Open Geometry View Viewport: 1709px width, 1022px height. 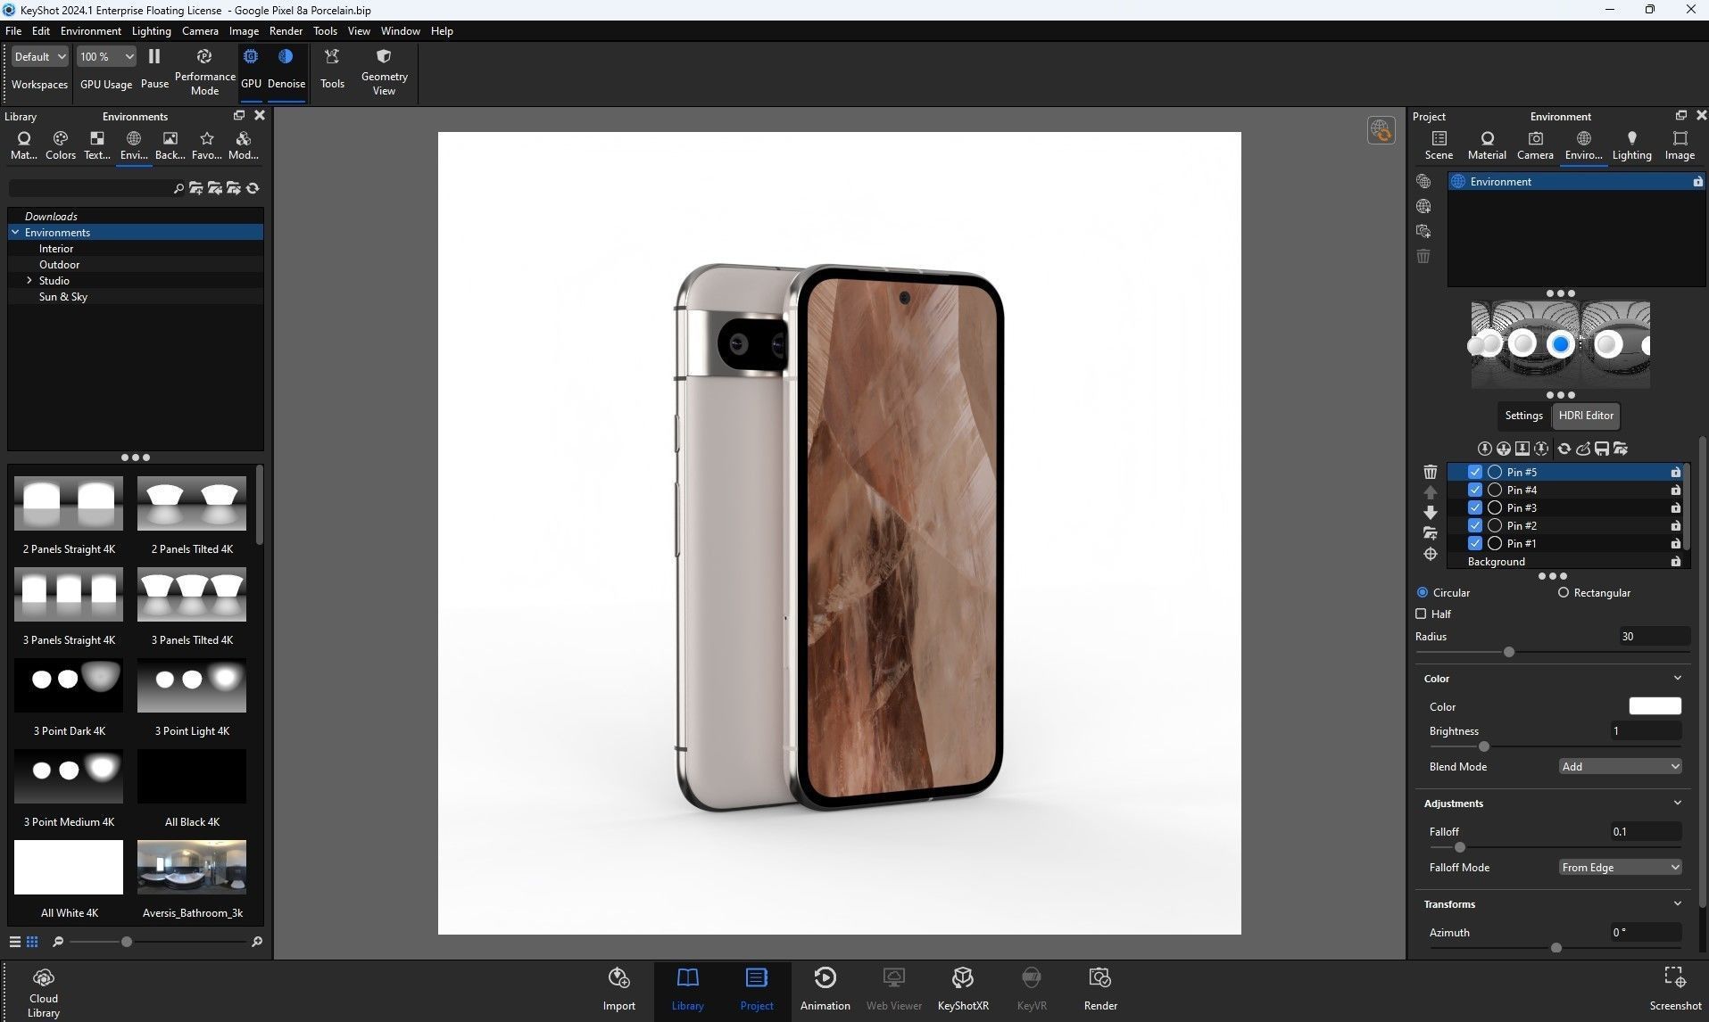coord(384,71)
